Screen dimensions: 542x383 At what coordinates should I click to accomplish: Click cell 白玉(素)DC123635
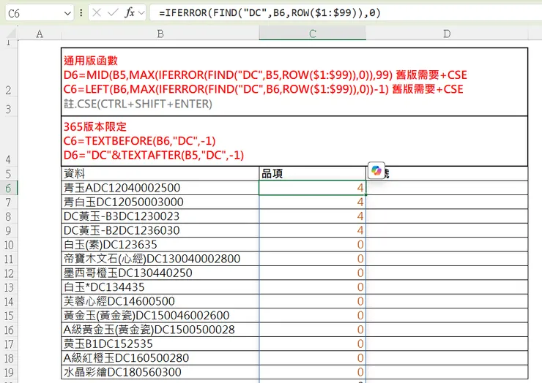tap(160, 245)
